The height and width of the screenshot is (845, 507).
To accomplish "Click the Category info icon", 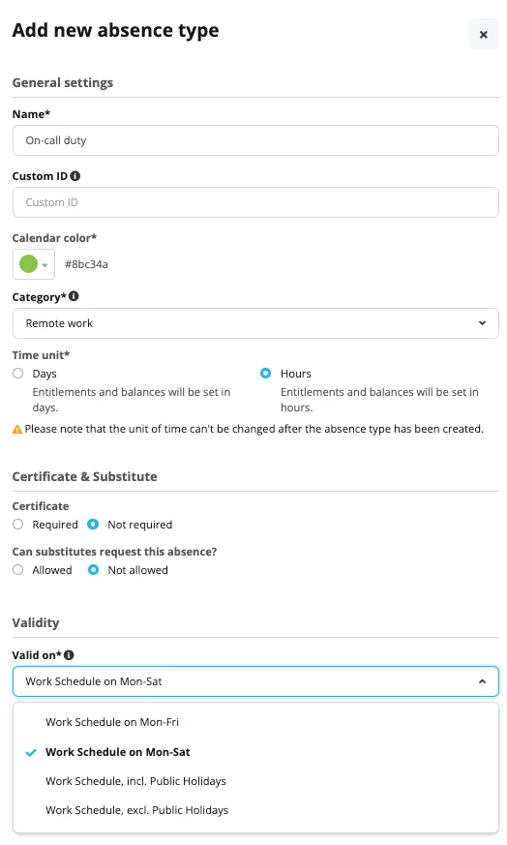I will coord(74,296).
